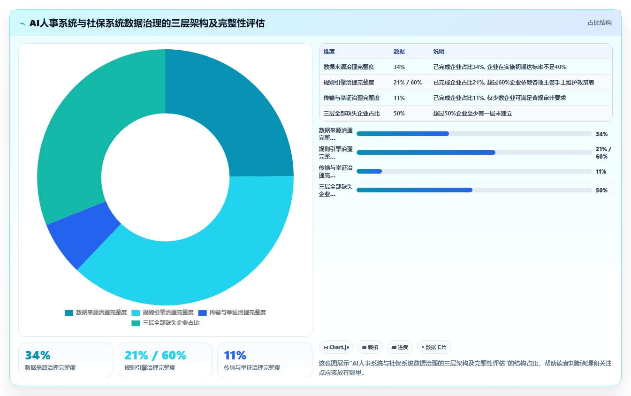Click the 11% value in table
The height and width of the screenshot is (396, 631).
pos(399,98)
